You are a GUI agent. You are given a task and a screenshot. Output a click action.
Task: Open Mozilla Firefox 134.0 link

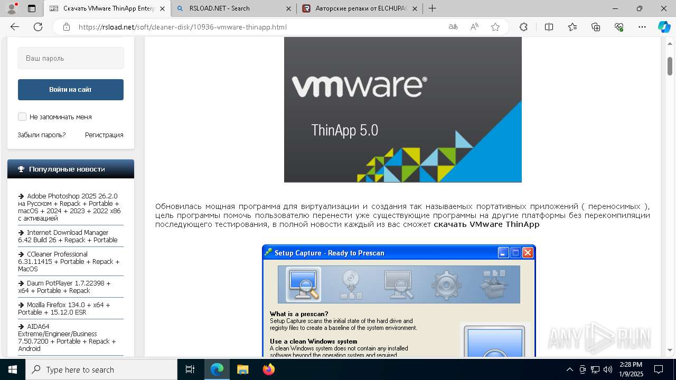64,308
